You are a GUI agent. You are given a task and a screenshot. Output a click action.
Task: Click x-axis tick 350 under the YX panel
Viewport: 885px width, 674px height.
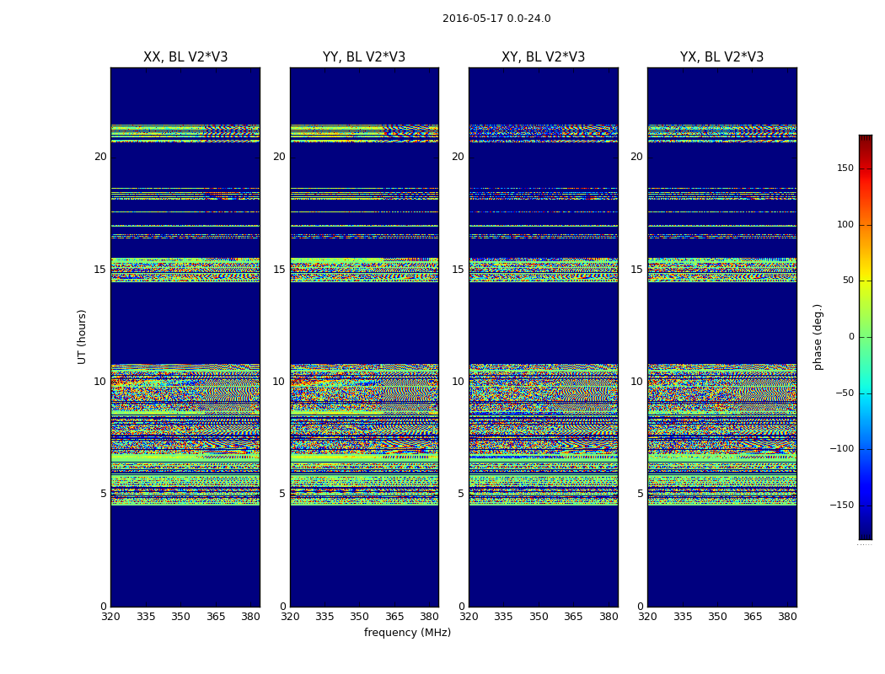[717, 617]
